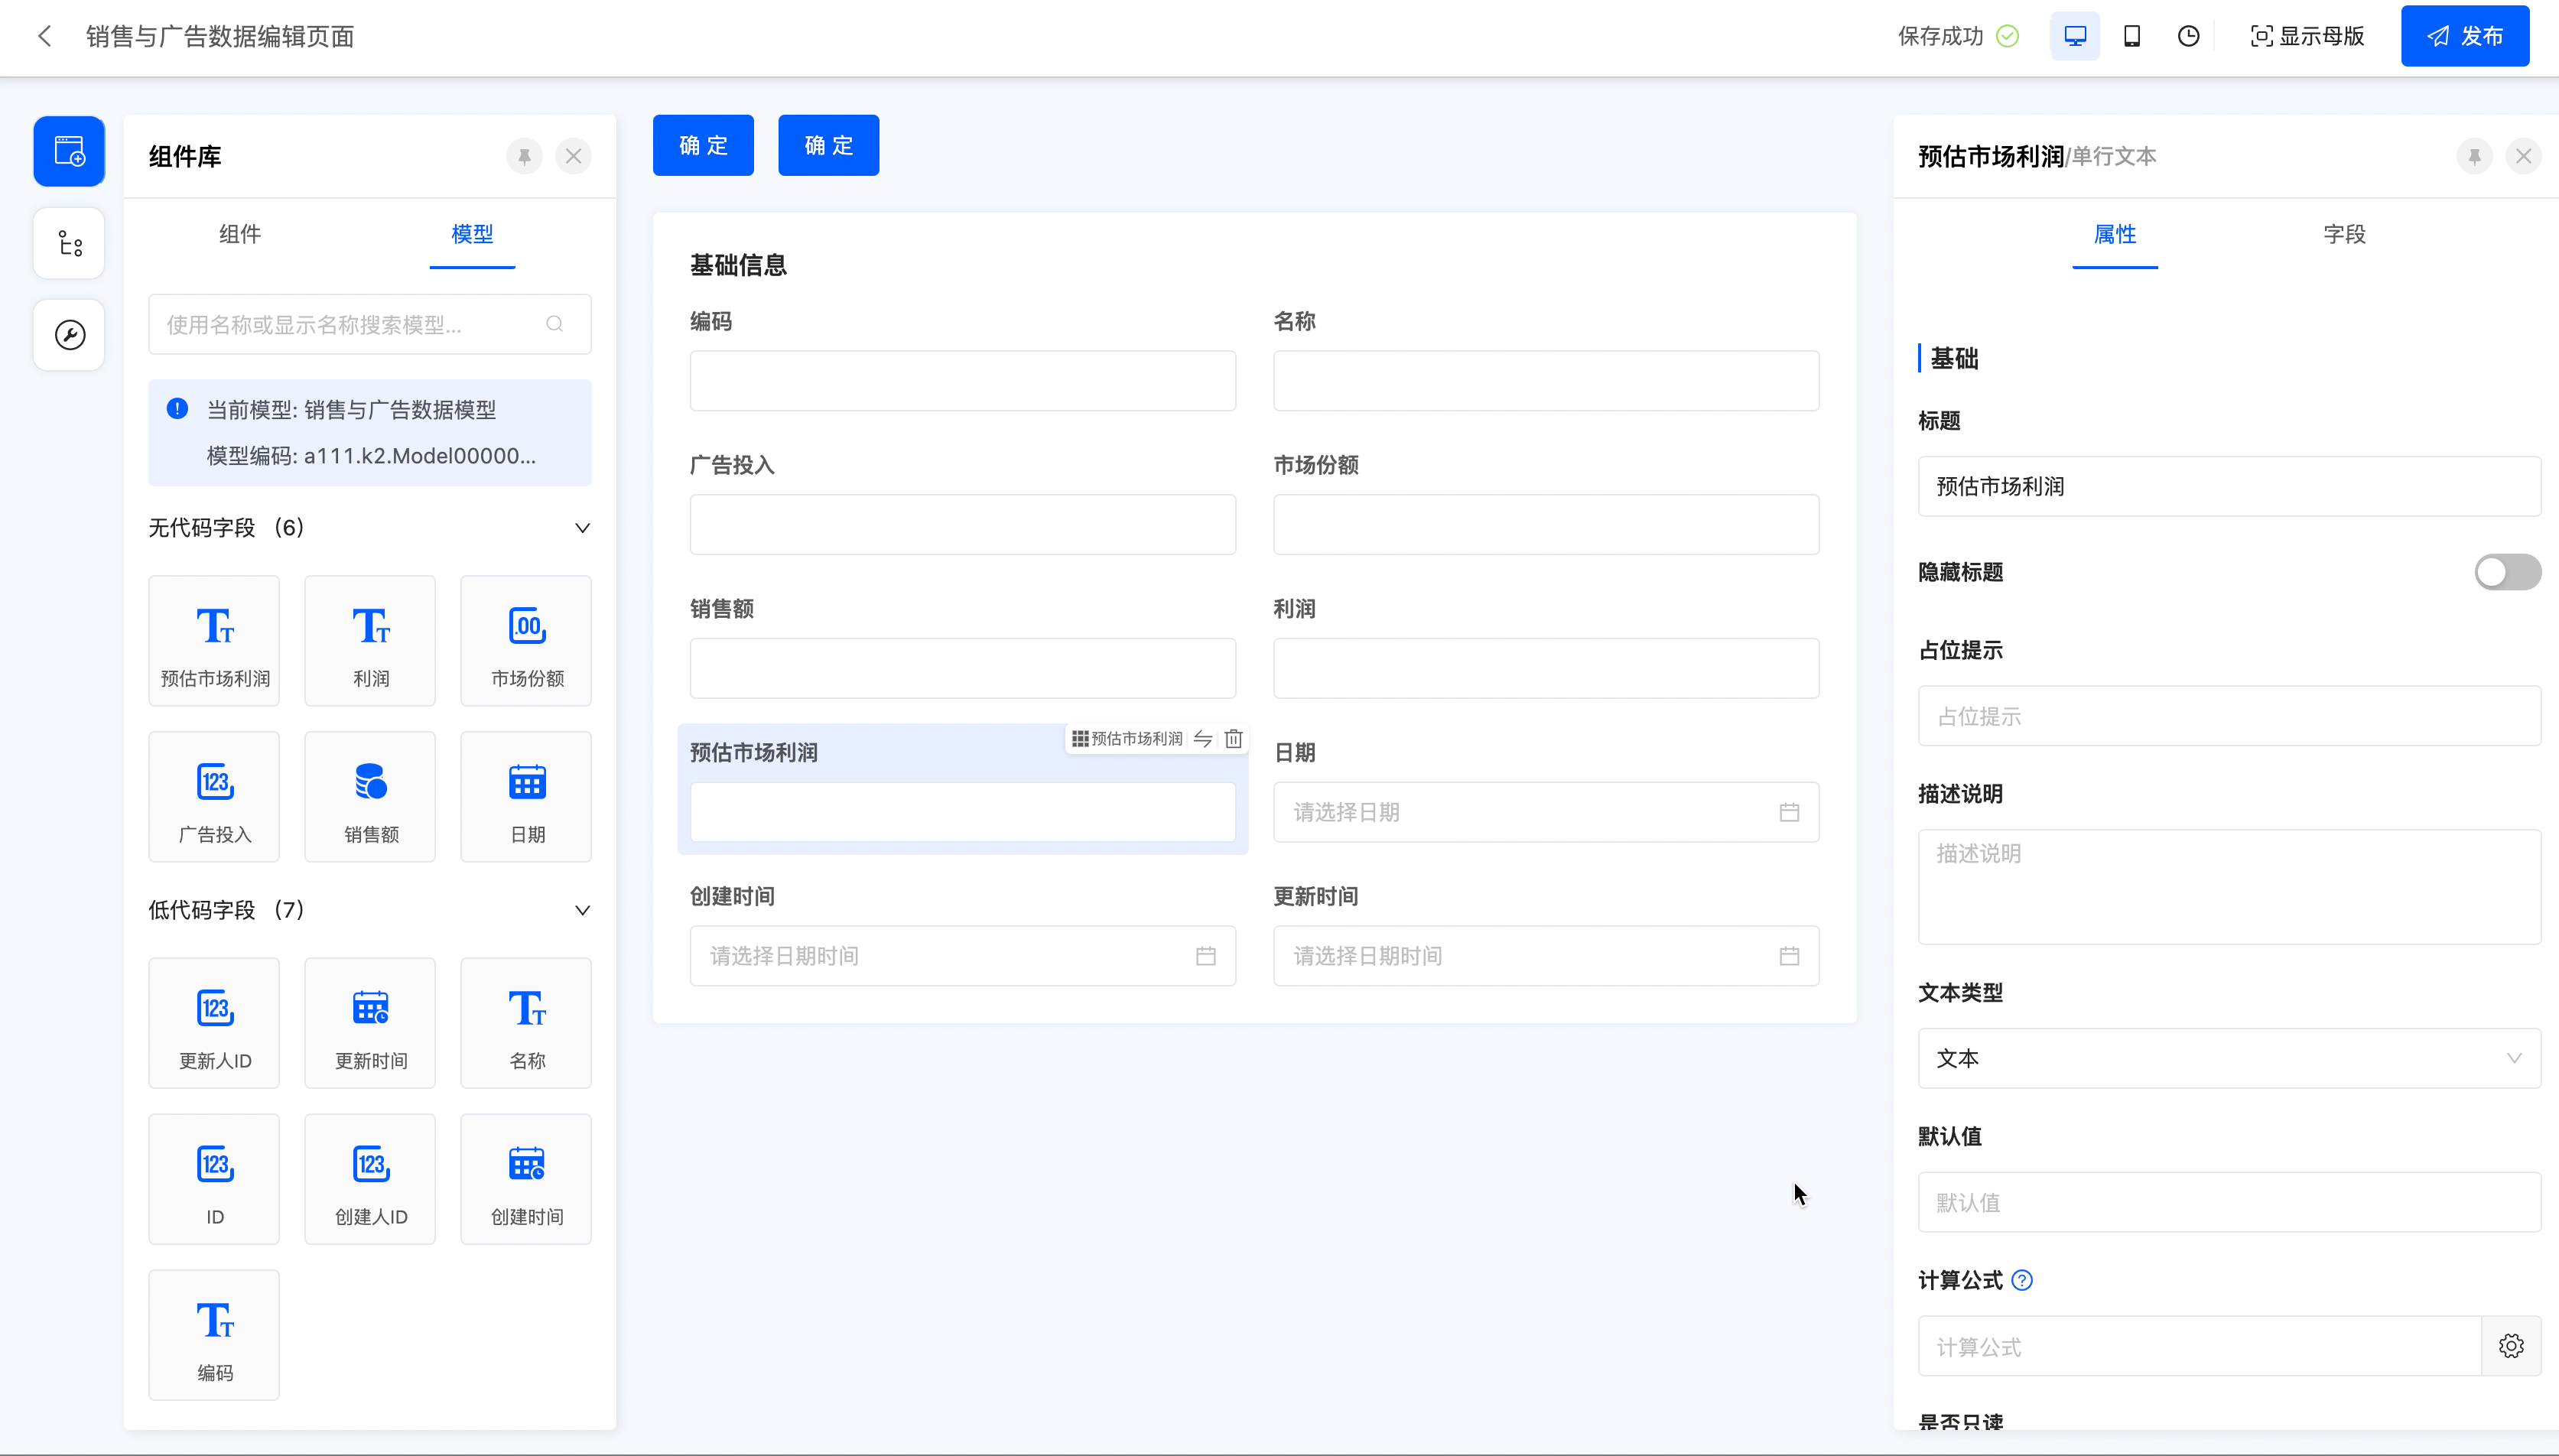Click the 发布 publish button
This screenshot has height=1456, width=2559.
click(2464, 36)
